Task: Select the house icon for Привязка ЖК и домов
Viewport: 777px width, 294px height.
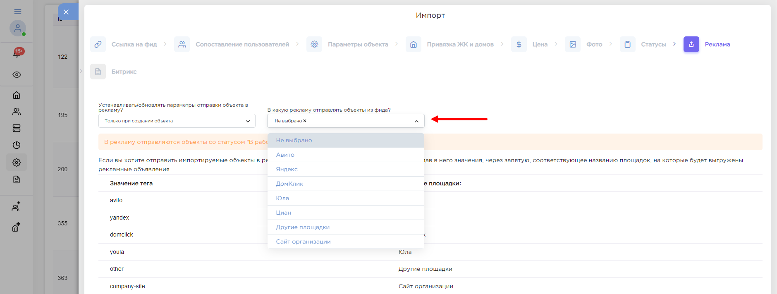Action: click(413, 44)
